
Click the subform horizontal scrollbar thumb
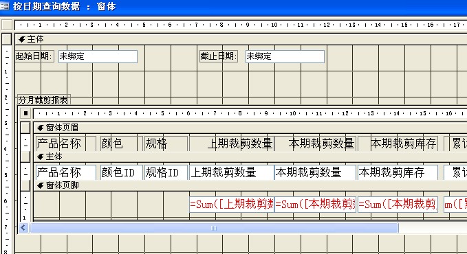coord(214,228)
